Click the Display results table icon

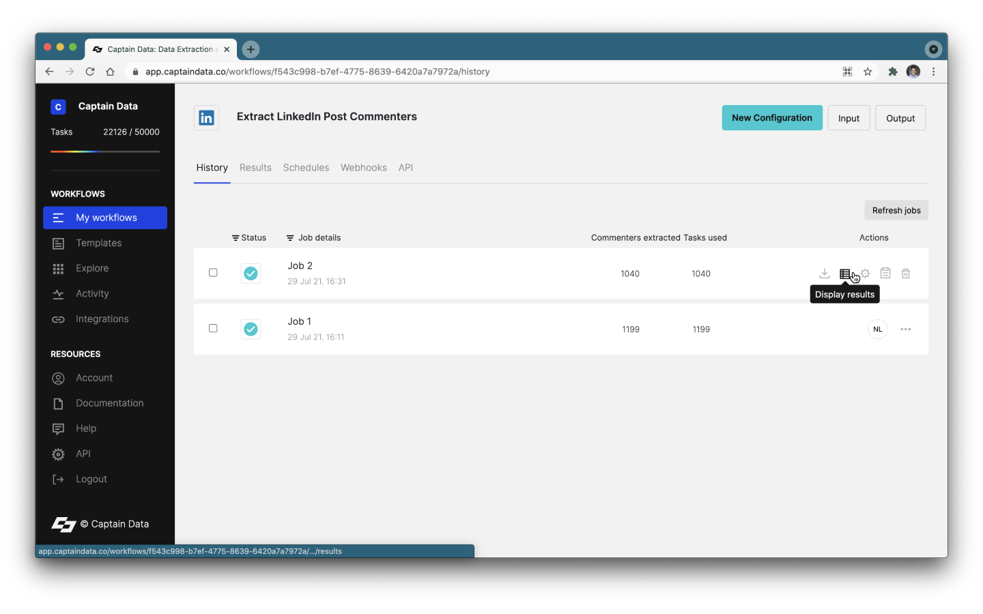point(845,274)
